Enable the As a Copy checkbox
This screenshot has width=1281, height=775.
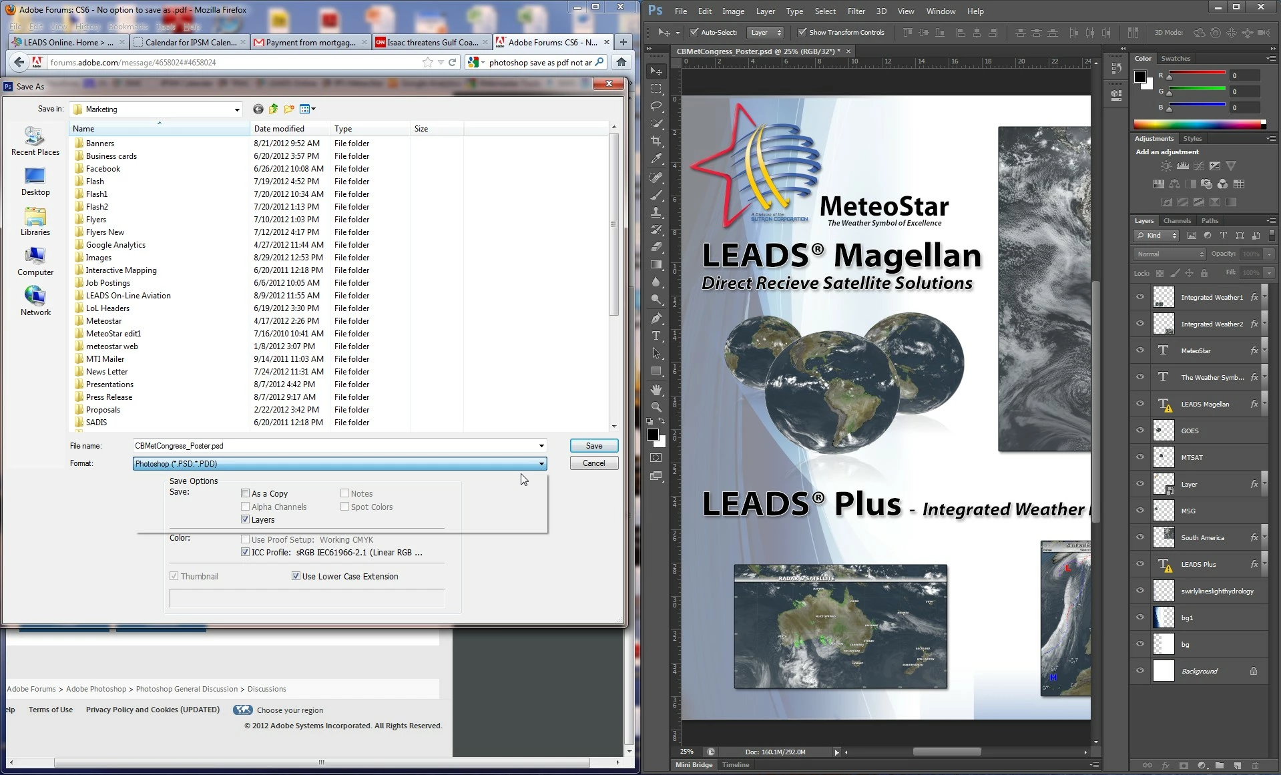pyautogui.click(x=245, y=493)
